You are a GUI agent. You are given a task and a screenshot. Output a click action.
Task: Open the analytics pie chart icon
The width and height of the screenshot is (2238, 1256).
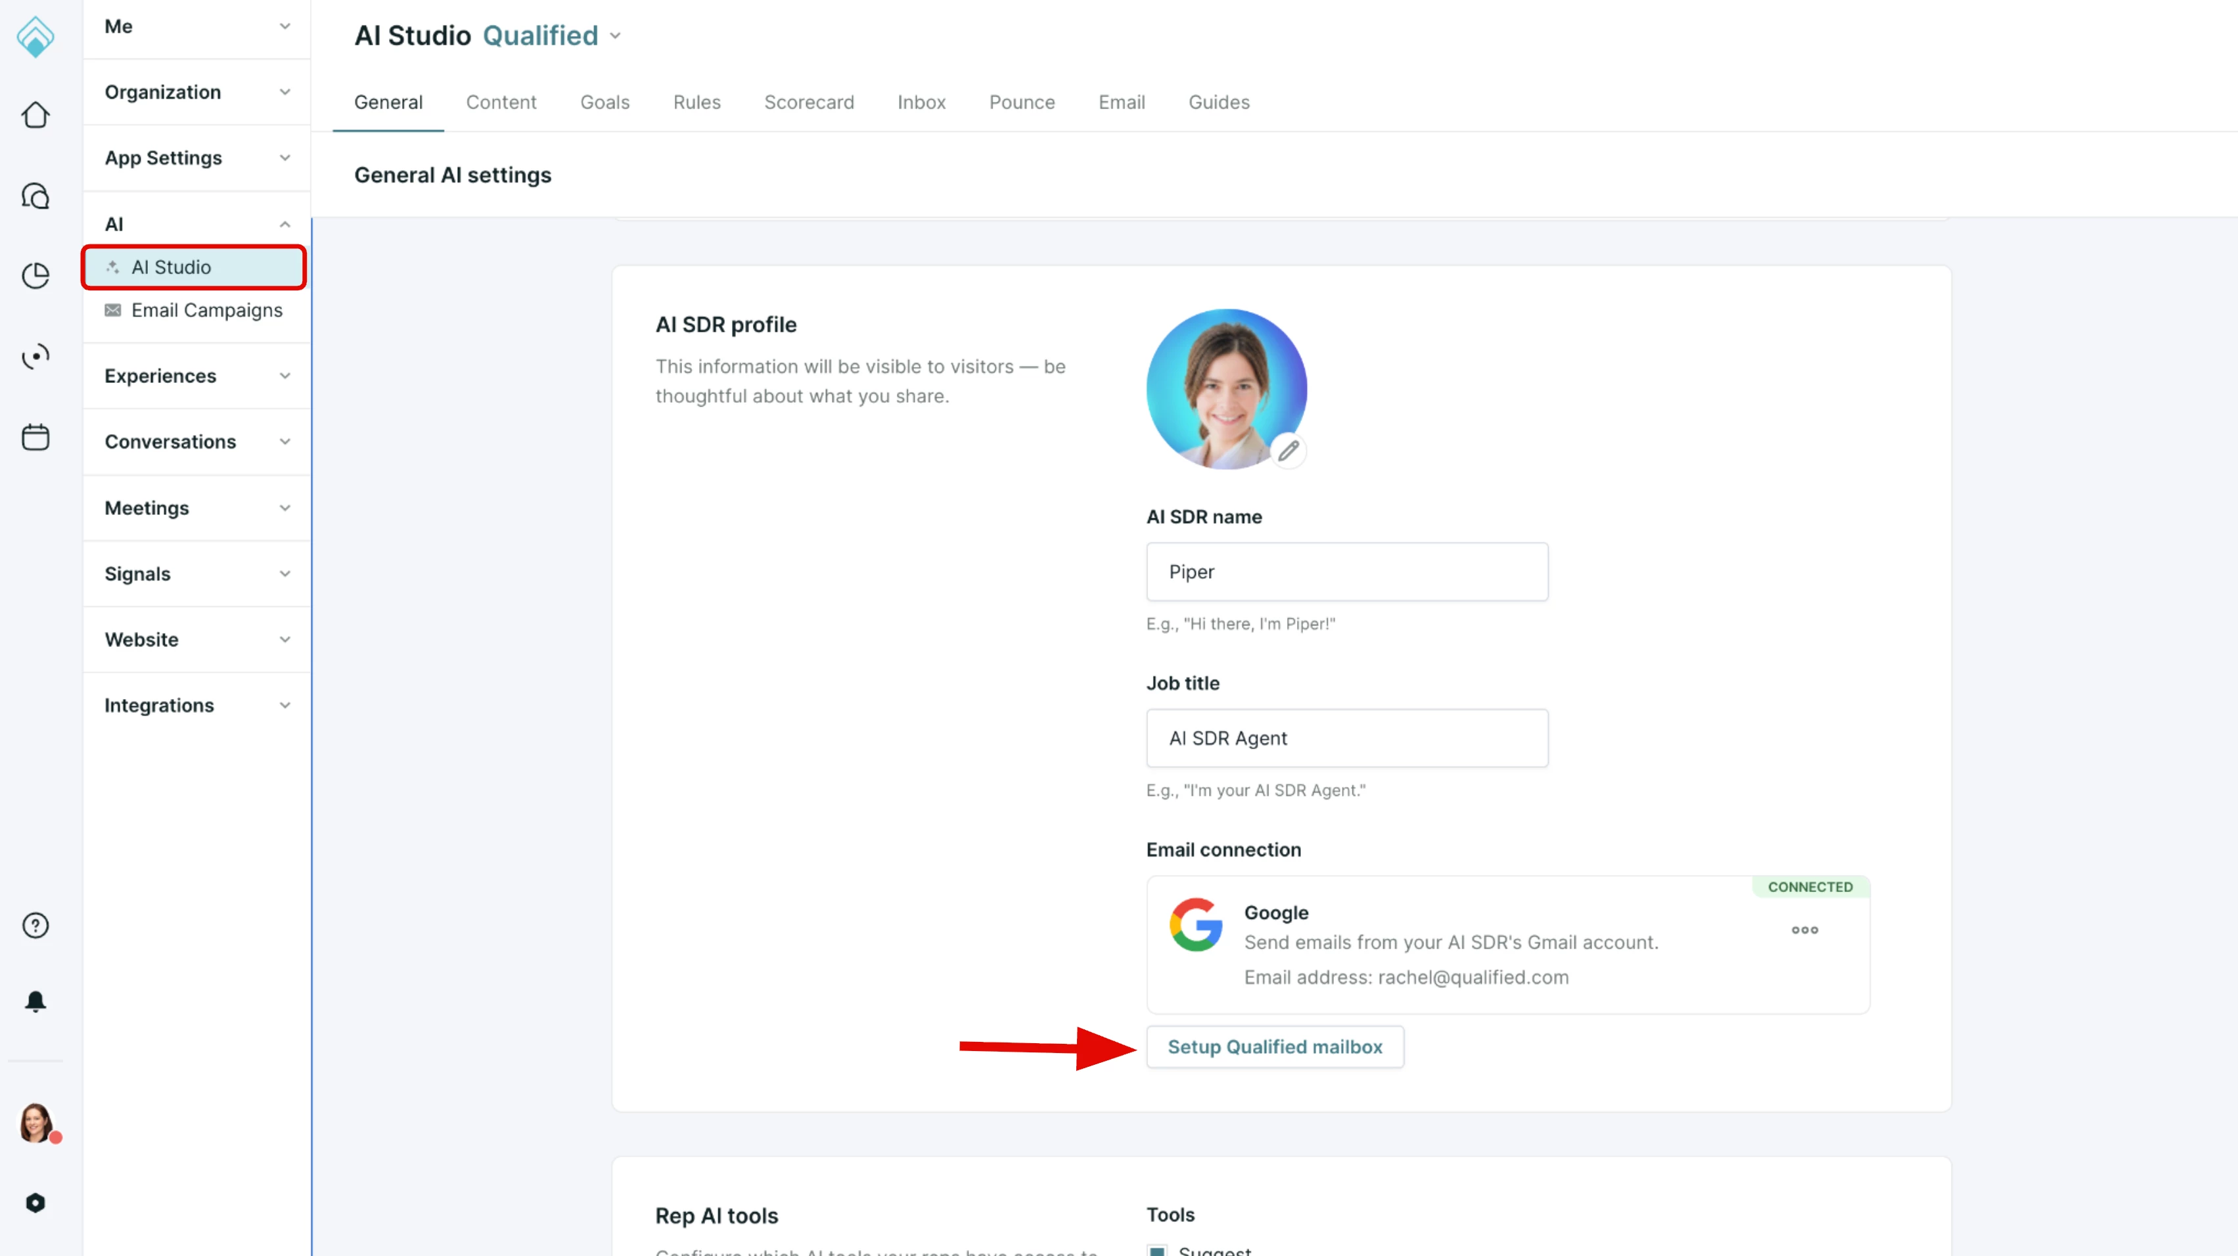[35, 276]
